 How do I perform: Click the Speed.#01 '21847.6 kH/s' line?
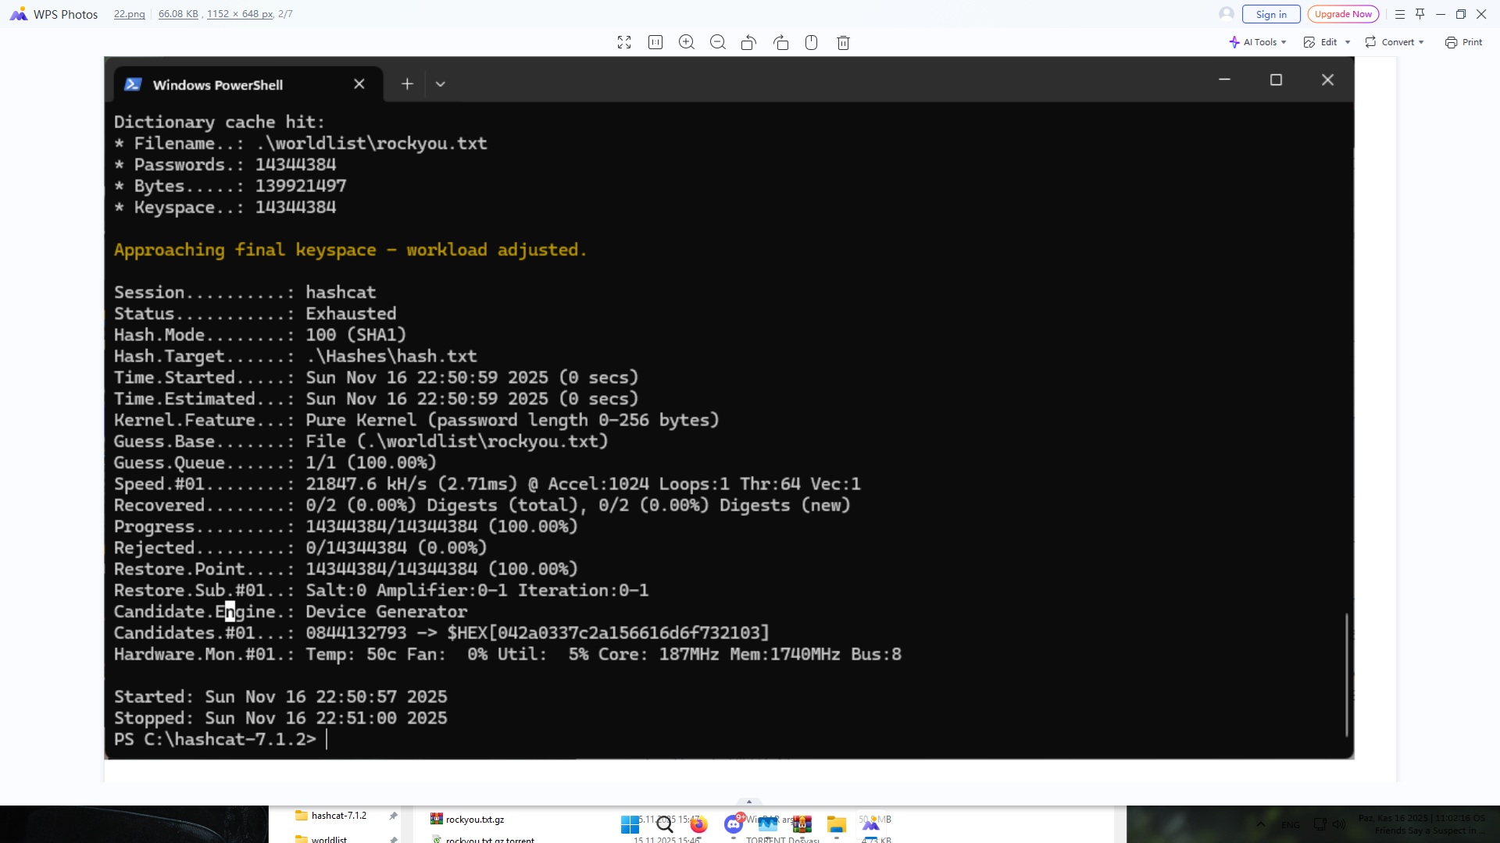click(x=487, y=484)
